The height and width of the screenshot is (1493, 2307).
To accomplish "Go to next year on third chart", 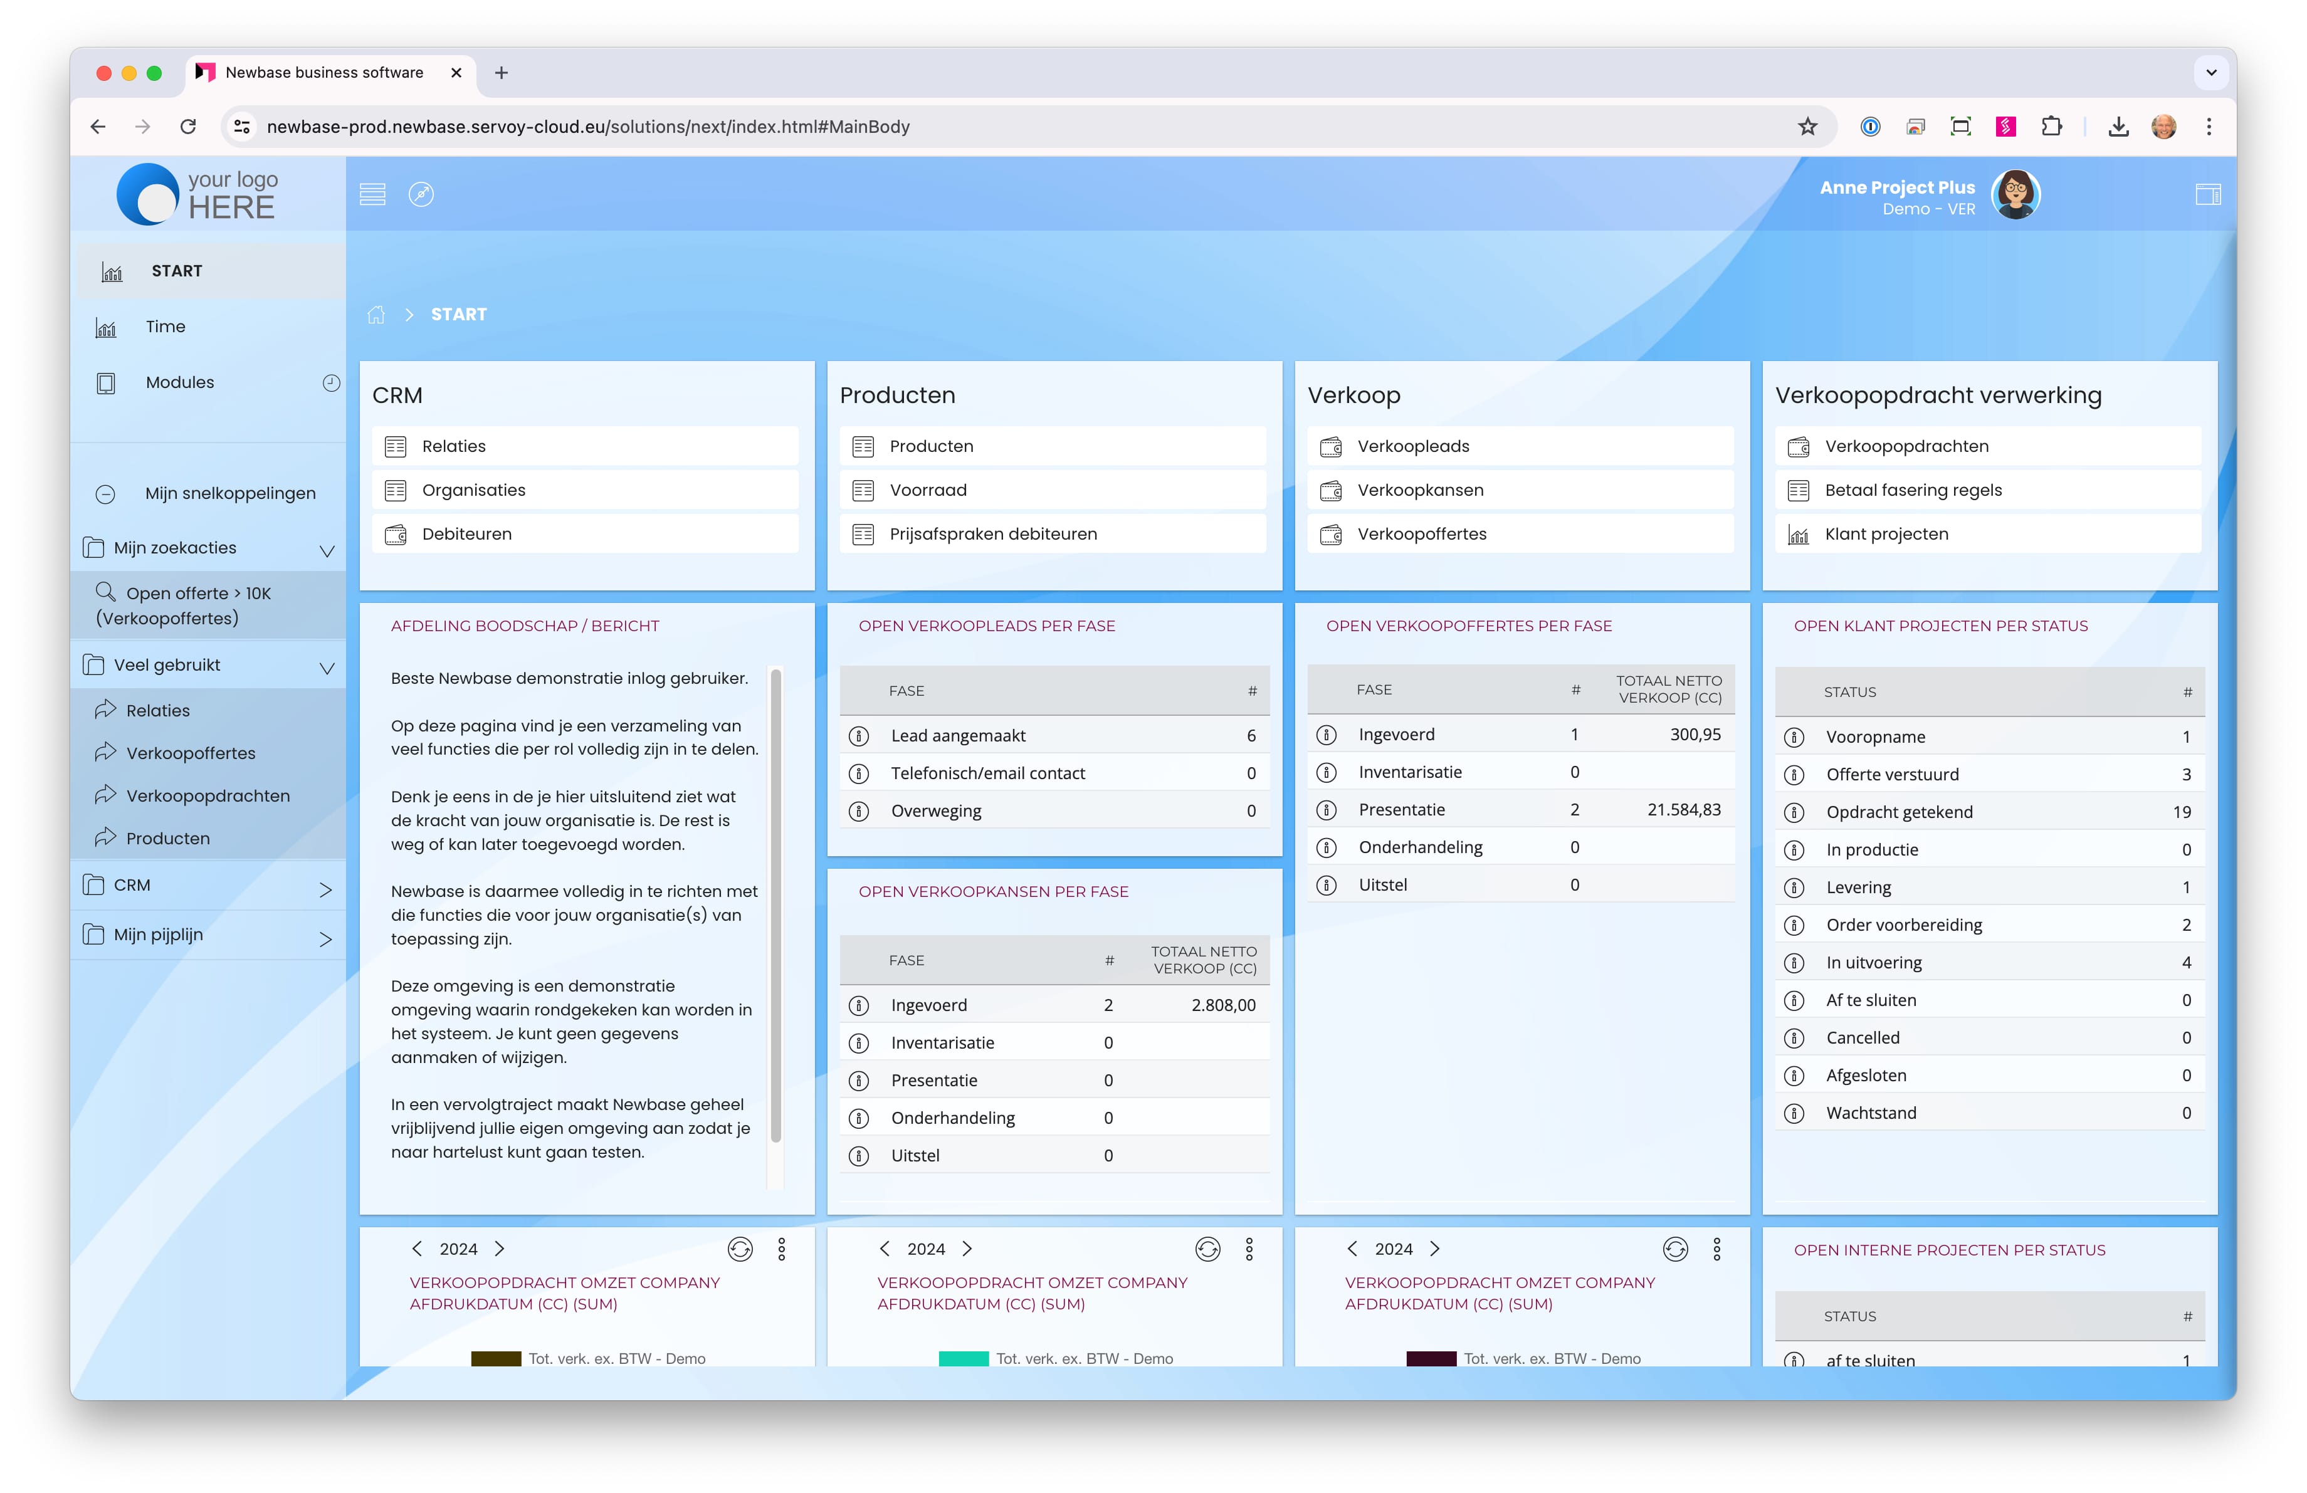I will pos(1434,1250).
